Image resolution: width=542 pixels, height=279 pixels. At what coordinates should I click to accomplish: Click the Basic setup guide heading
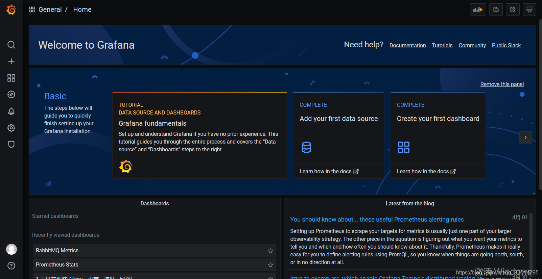[x=55, y=96]
